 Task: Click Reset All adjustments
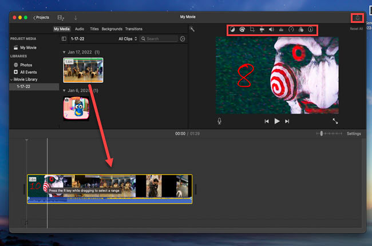(356, 29)
